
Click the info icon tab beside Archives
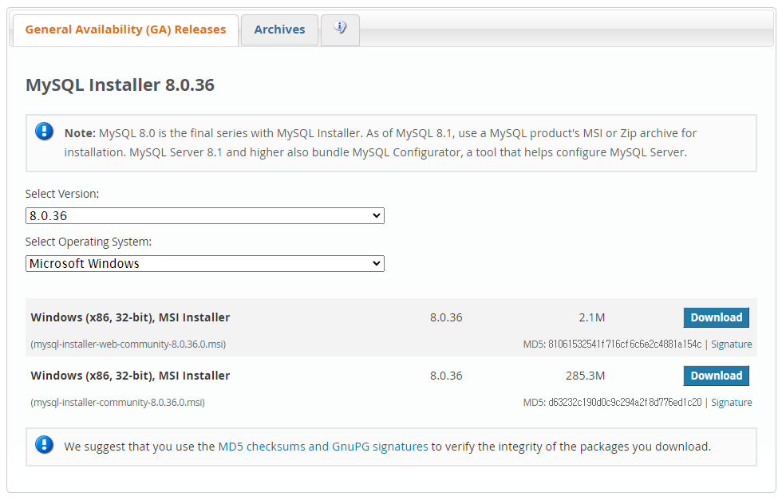(340, 29)
